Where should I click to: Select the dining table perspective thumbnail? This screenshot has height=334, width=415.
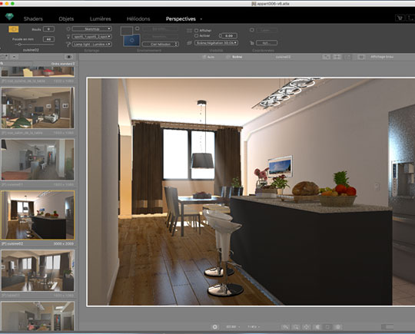38,270
